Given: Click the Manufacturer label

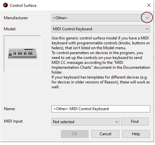Looking at the screenshot, I should pos(16,18).
